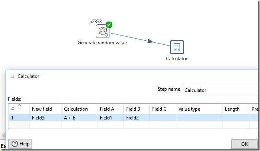Click the green checkmark success badge
Screen dimensions: 260x151
tap(109, 25)
